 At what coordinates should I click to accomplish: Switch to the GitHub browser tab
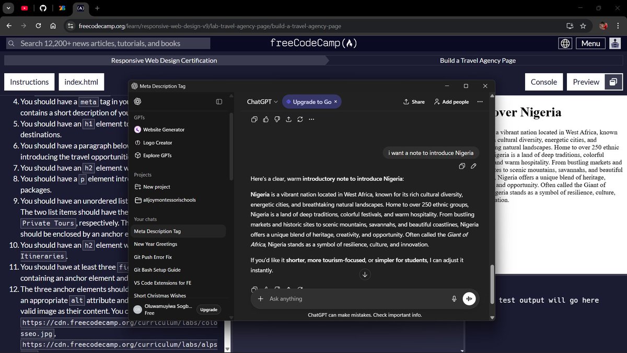coord(43,8)
